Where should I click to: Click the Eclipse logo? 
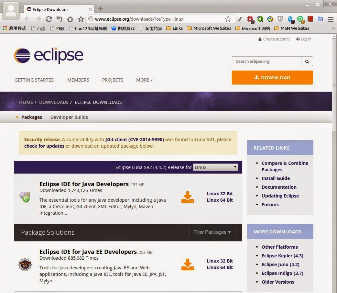49,55
